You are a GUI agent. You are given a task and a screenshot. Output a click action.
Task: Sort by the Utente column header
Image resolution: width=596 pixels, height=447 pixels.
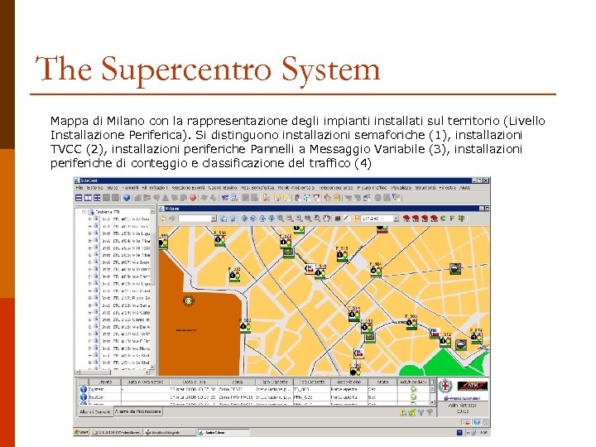(x=105, y=382)
